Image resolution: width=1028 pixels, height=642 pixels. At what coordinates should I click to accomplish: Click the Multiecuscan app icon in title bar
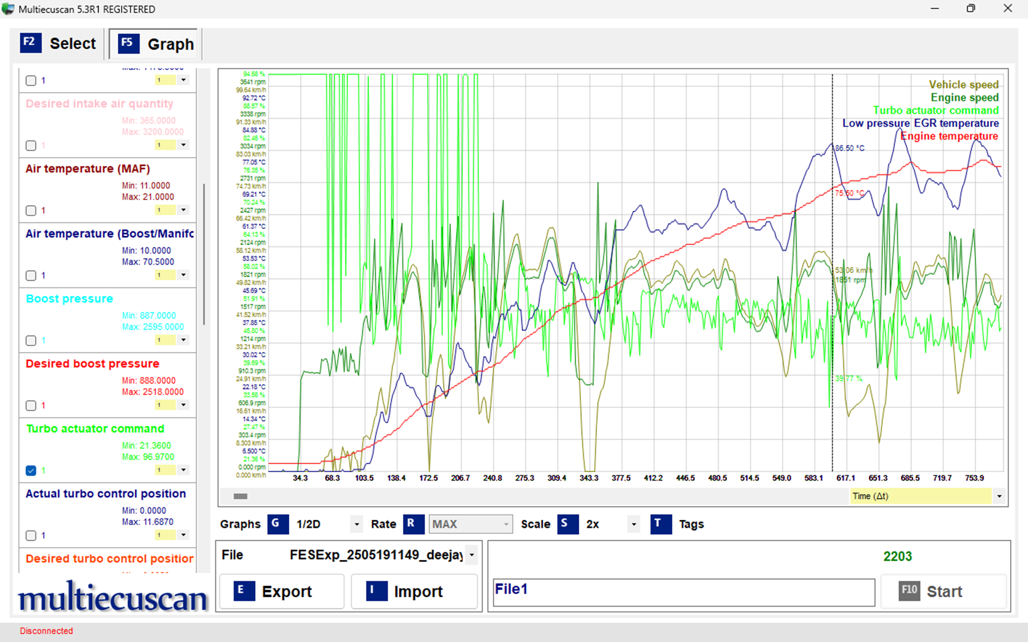coord(8,9)
